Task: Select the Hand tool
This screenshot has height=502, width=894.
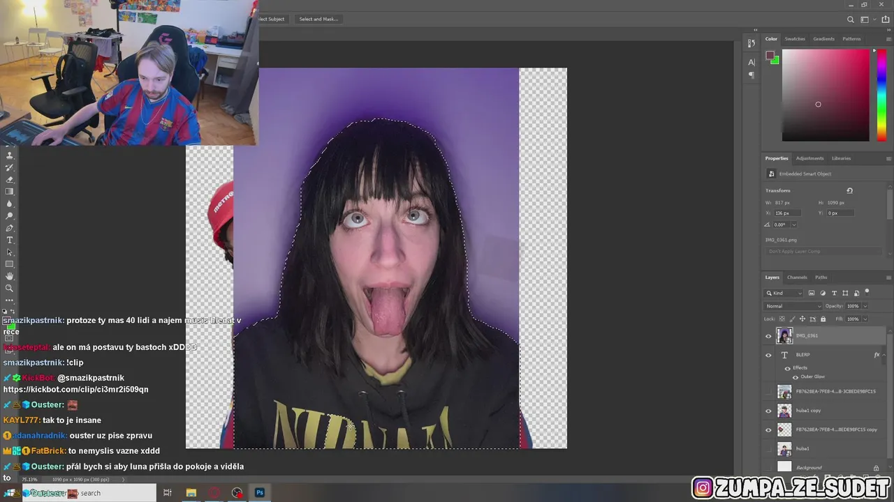Action: (x=10, y=276)
